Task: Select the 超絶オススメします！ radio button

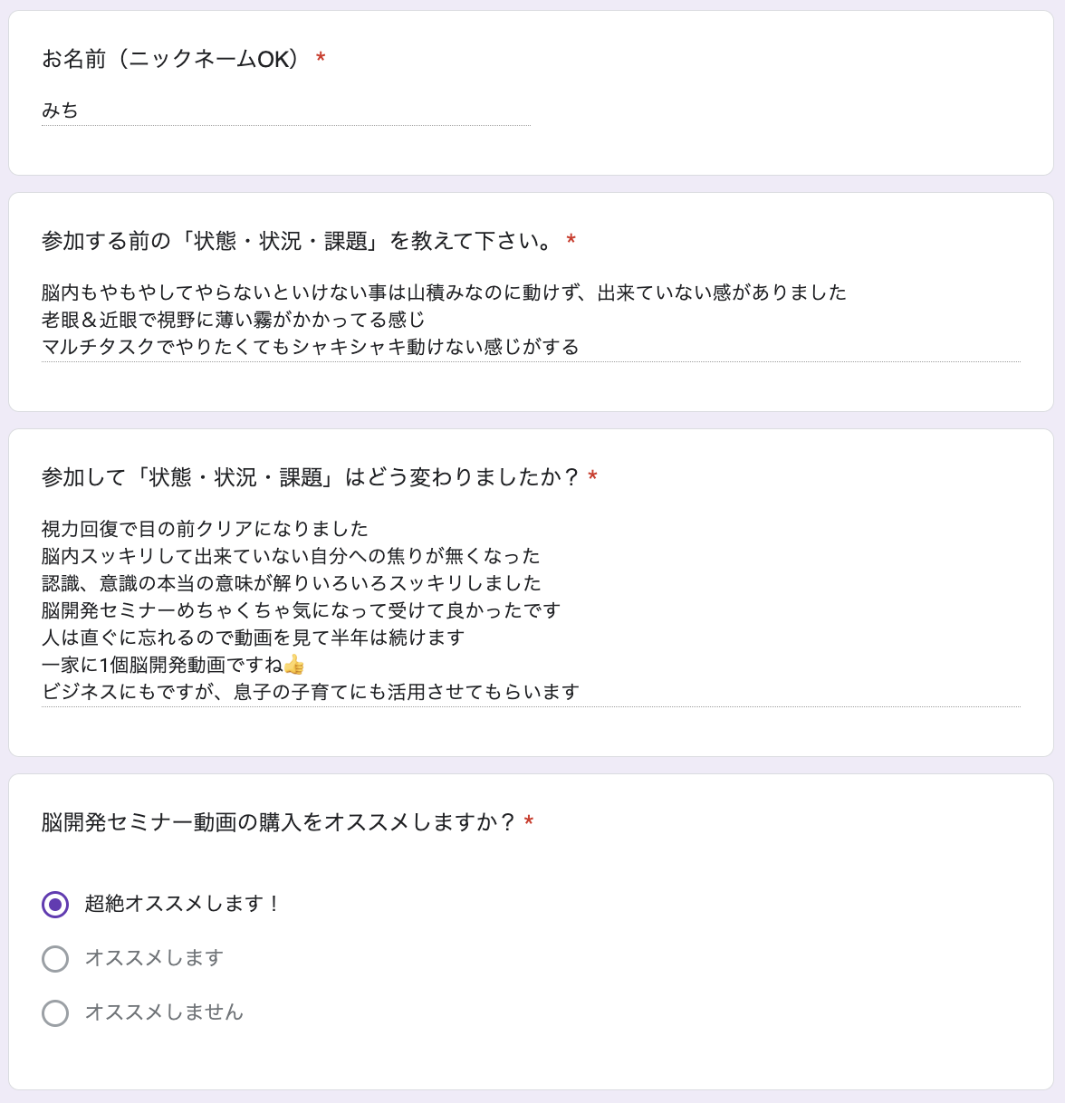Action: (x=55, y=904)
